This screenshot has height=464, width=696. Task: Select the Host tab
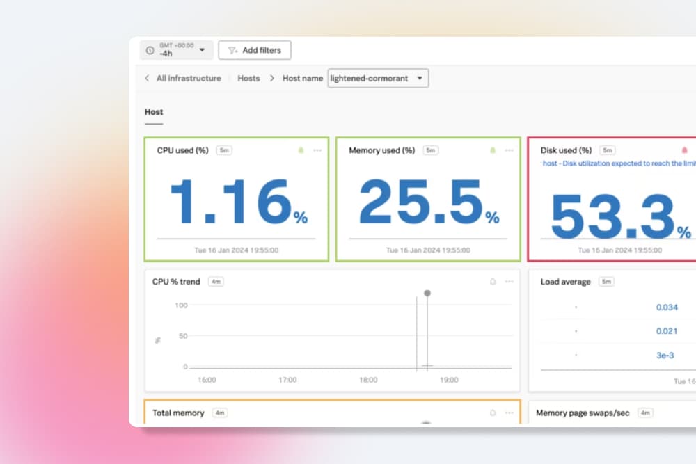point(153,111)
